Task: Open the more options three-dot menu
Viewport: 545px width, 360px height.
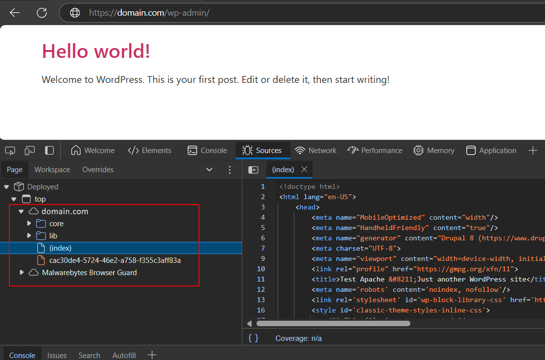Action: 229,169
